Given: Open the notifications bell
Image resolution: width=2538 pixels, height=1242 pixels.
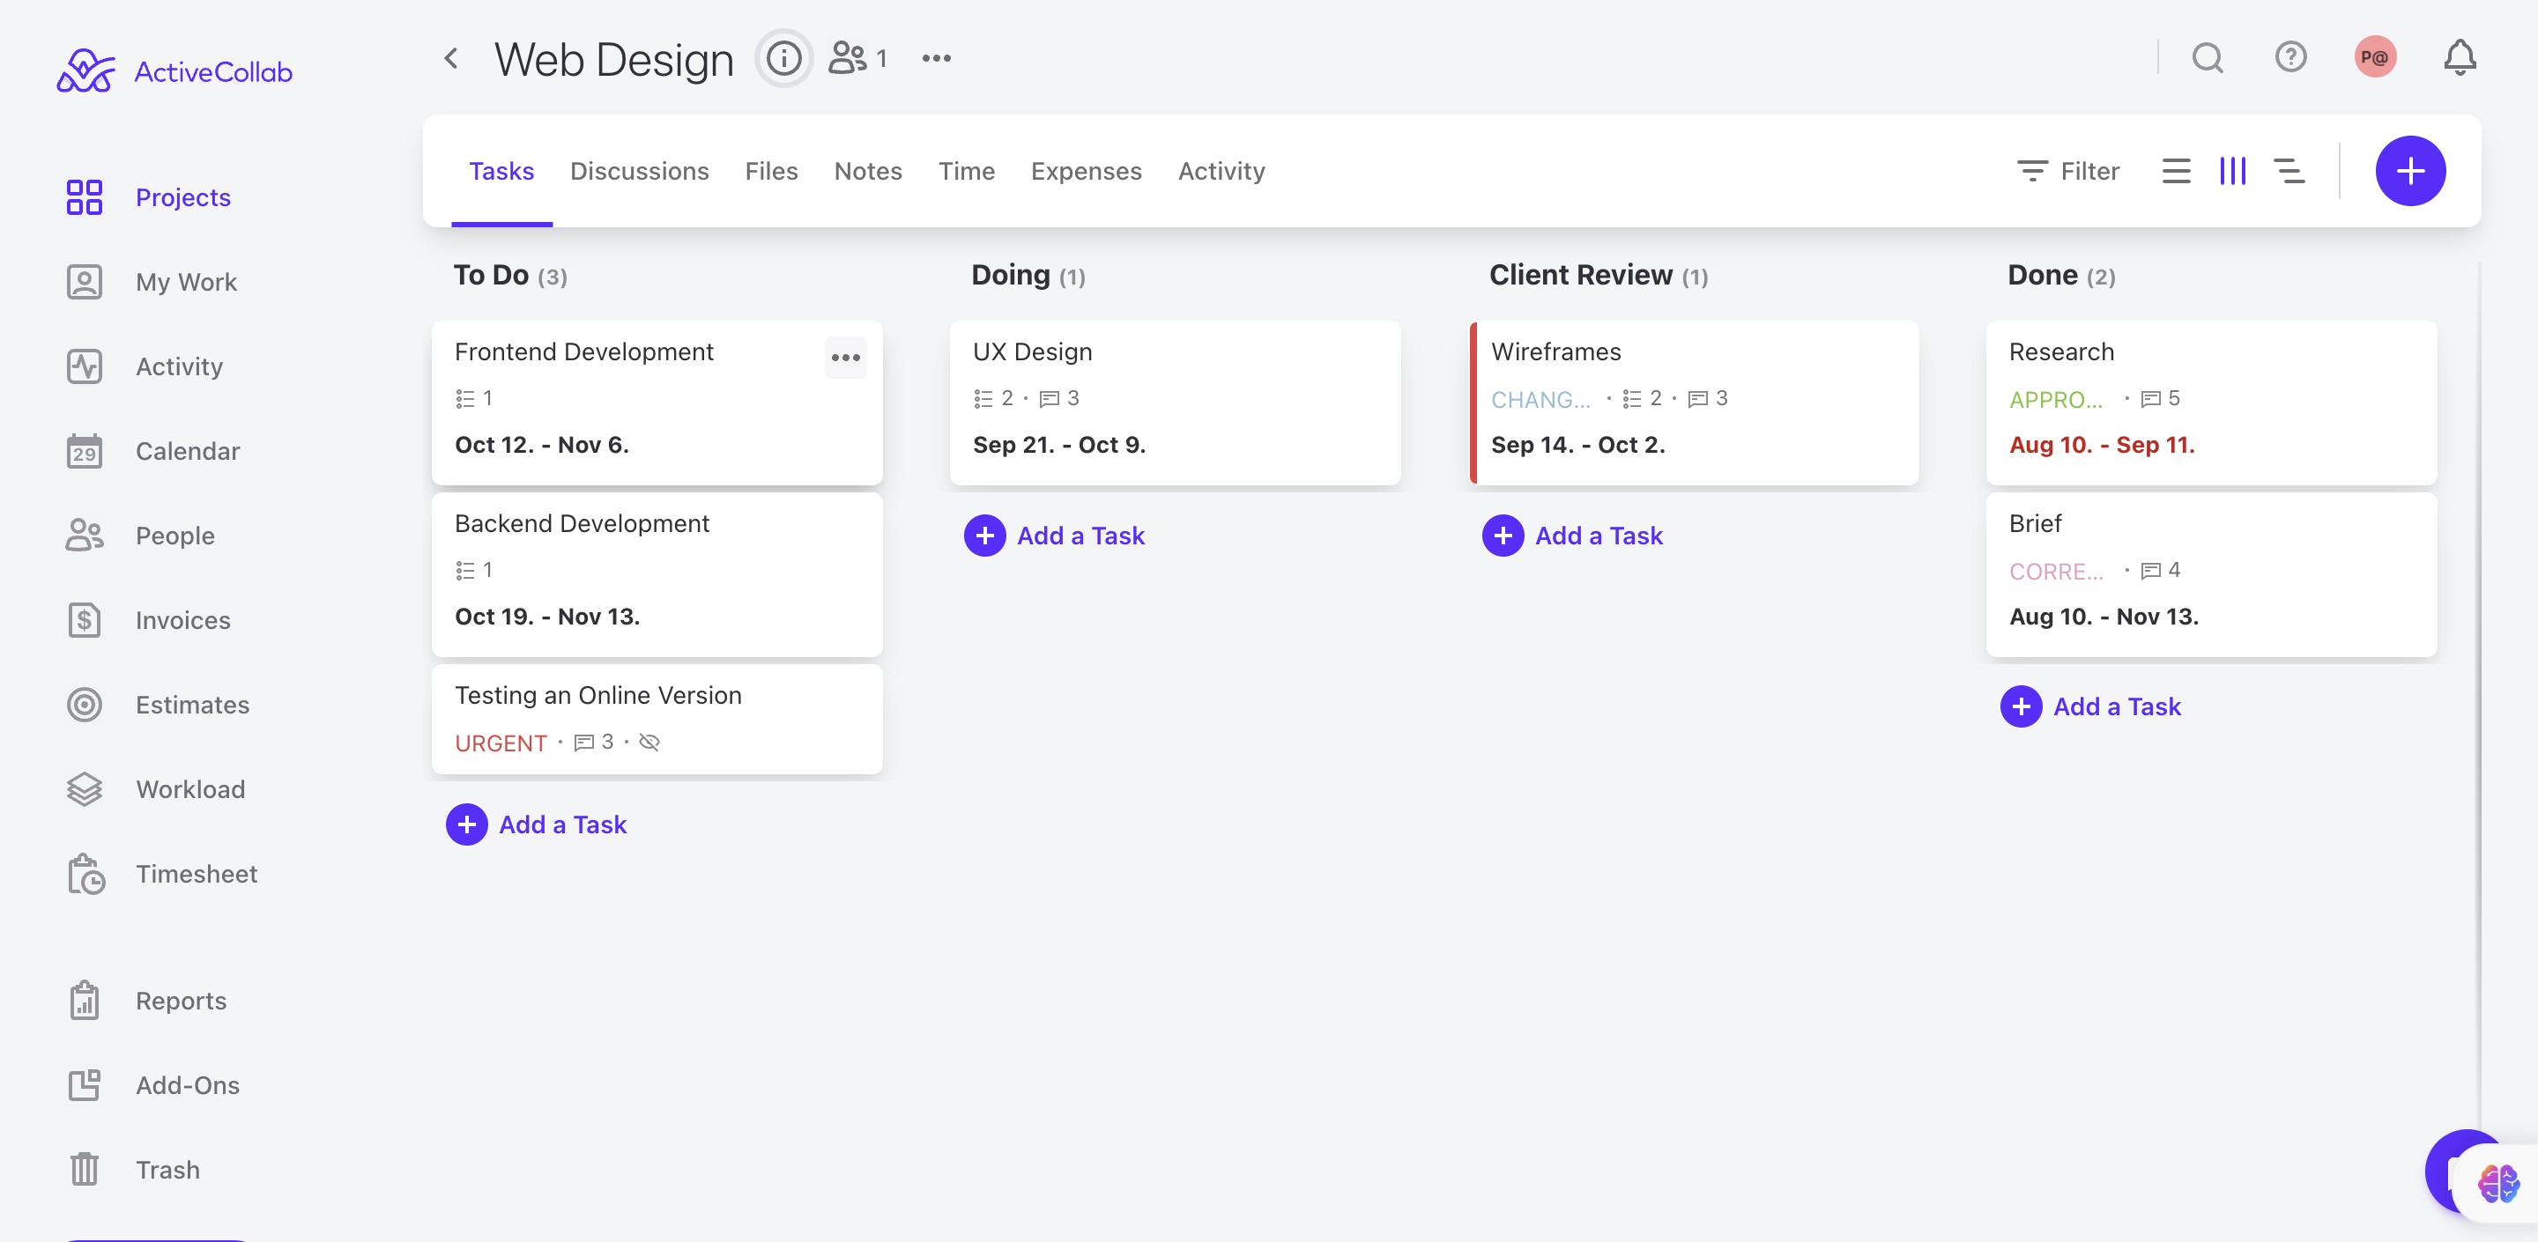Looking at the screenshot, I should click(x=2460, y=58).
